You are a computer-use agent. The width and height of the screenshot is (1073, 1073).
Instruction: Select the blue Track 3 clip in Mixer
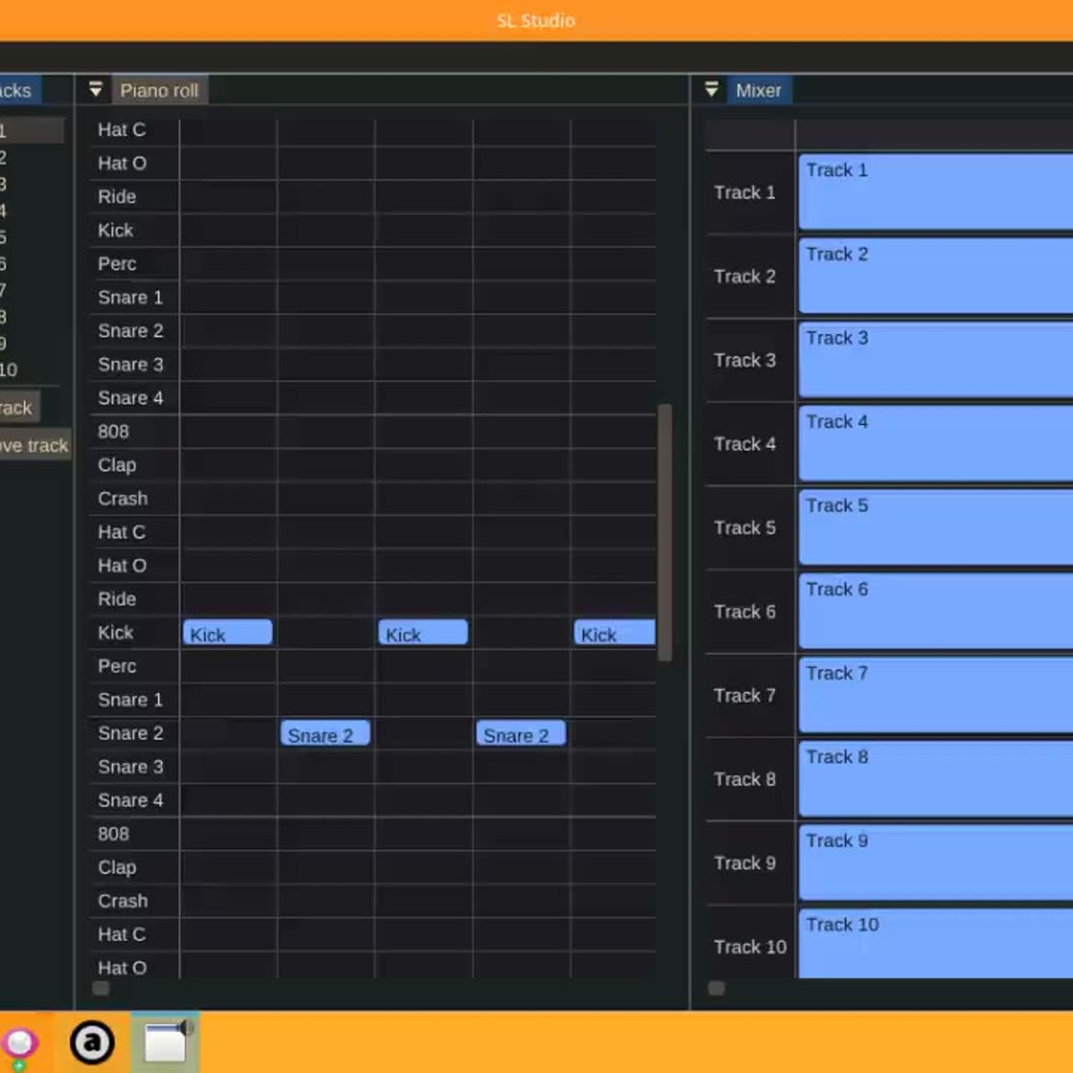936,359
